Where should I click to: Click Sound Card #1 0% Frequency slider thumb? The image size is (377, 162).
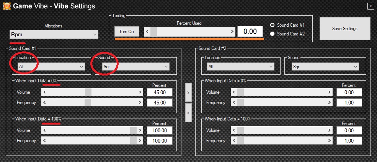pyautogui.click(x=88, y=103)
